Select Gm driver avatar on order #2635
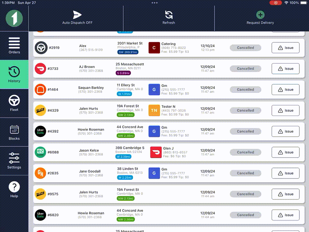The width and height of the screenshot is (309, 232). [x=154, y=173]
